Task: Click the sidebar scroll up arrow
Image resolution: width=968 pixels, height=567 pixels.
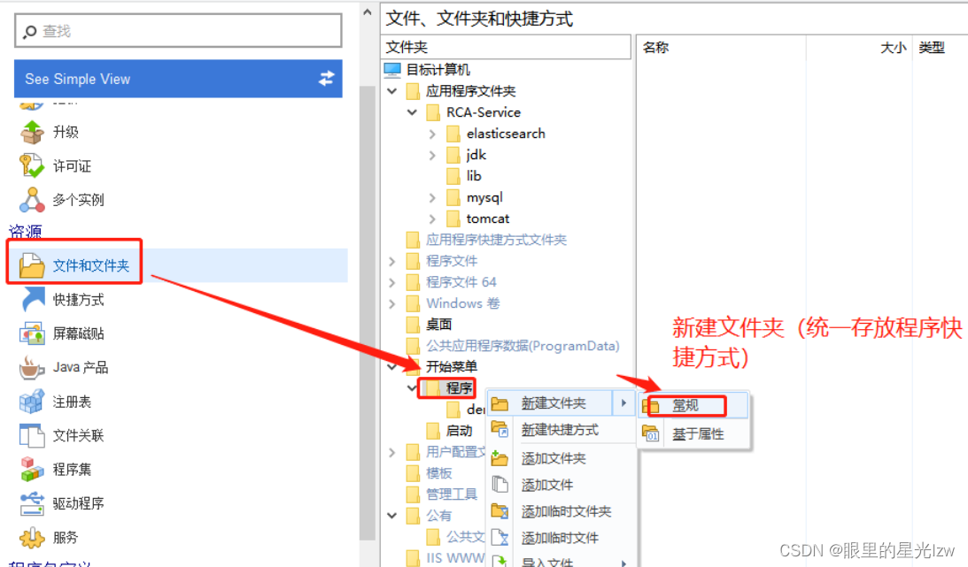Action: pos(368,11)
